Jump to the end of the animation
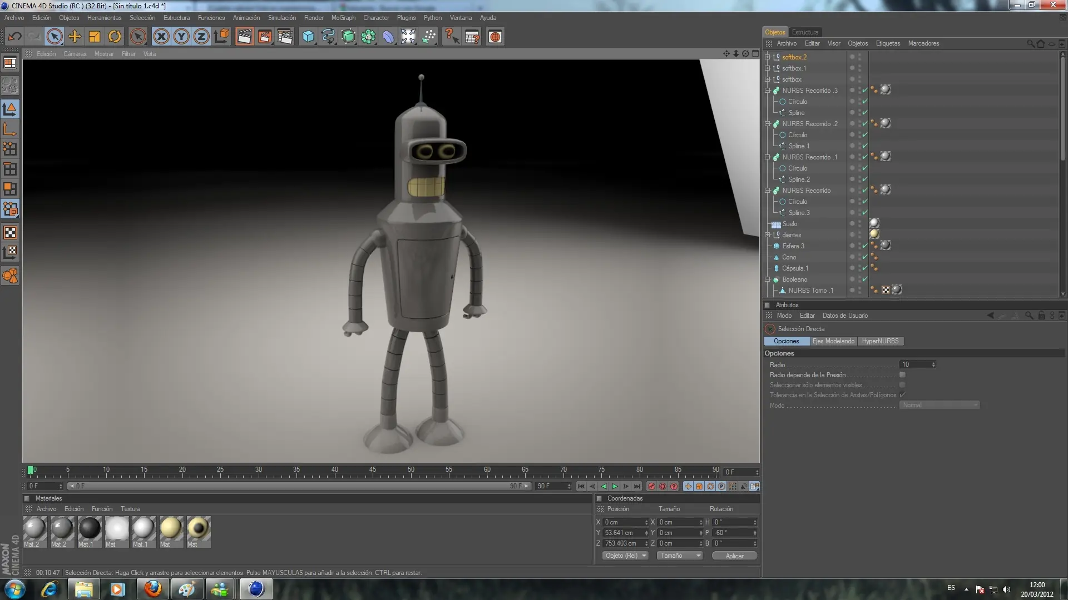Image resolution: width=1068 pixels, height=600 pixels. click(x=637, y=487)
